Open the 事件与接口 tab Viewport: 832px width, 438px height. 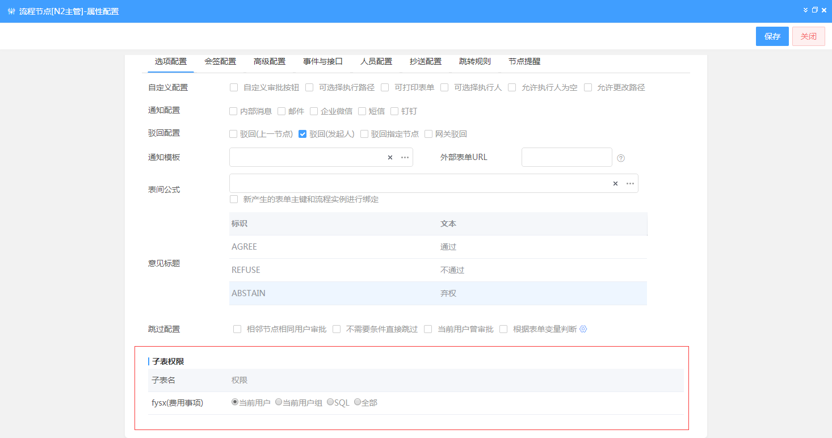(x=323, y=61)
